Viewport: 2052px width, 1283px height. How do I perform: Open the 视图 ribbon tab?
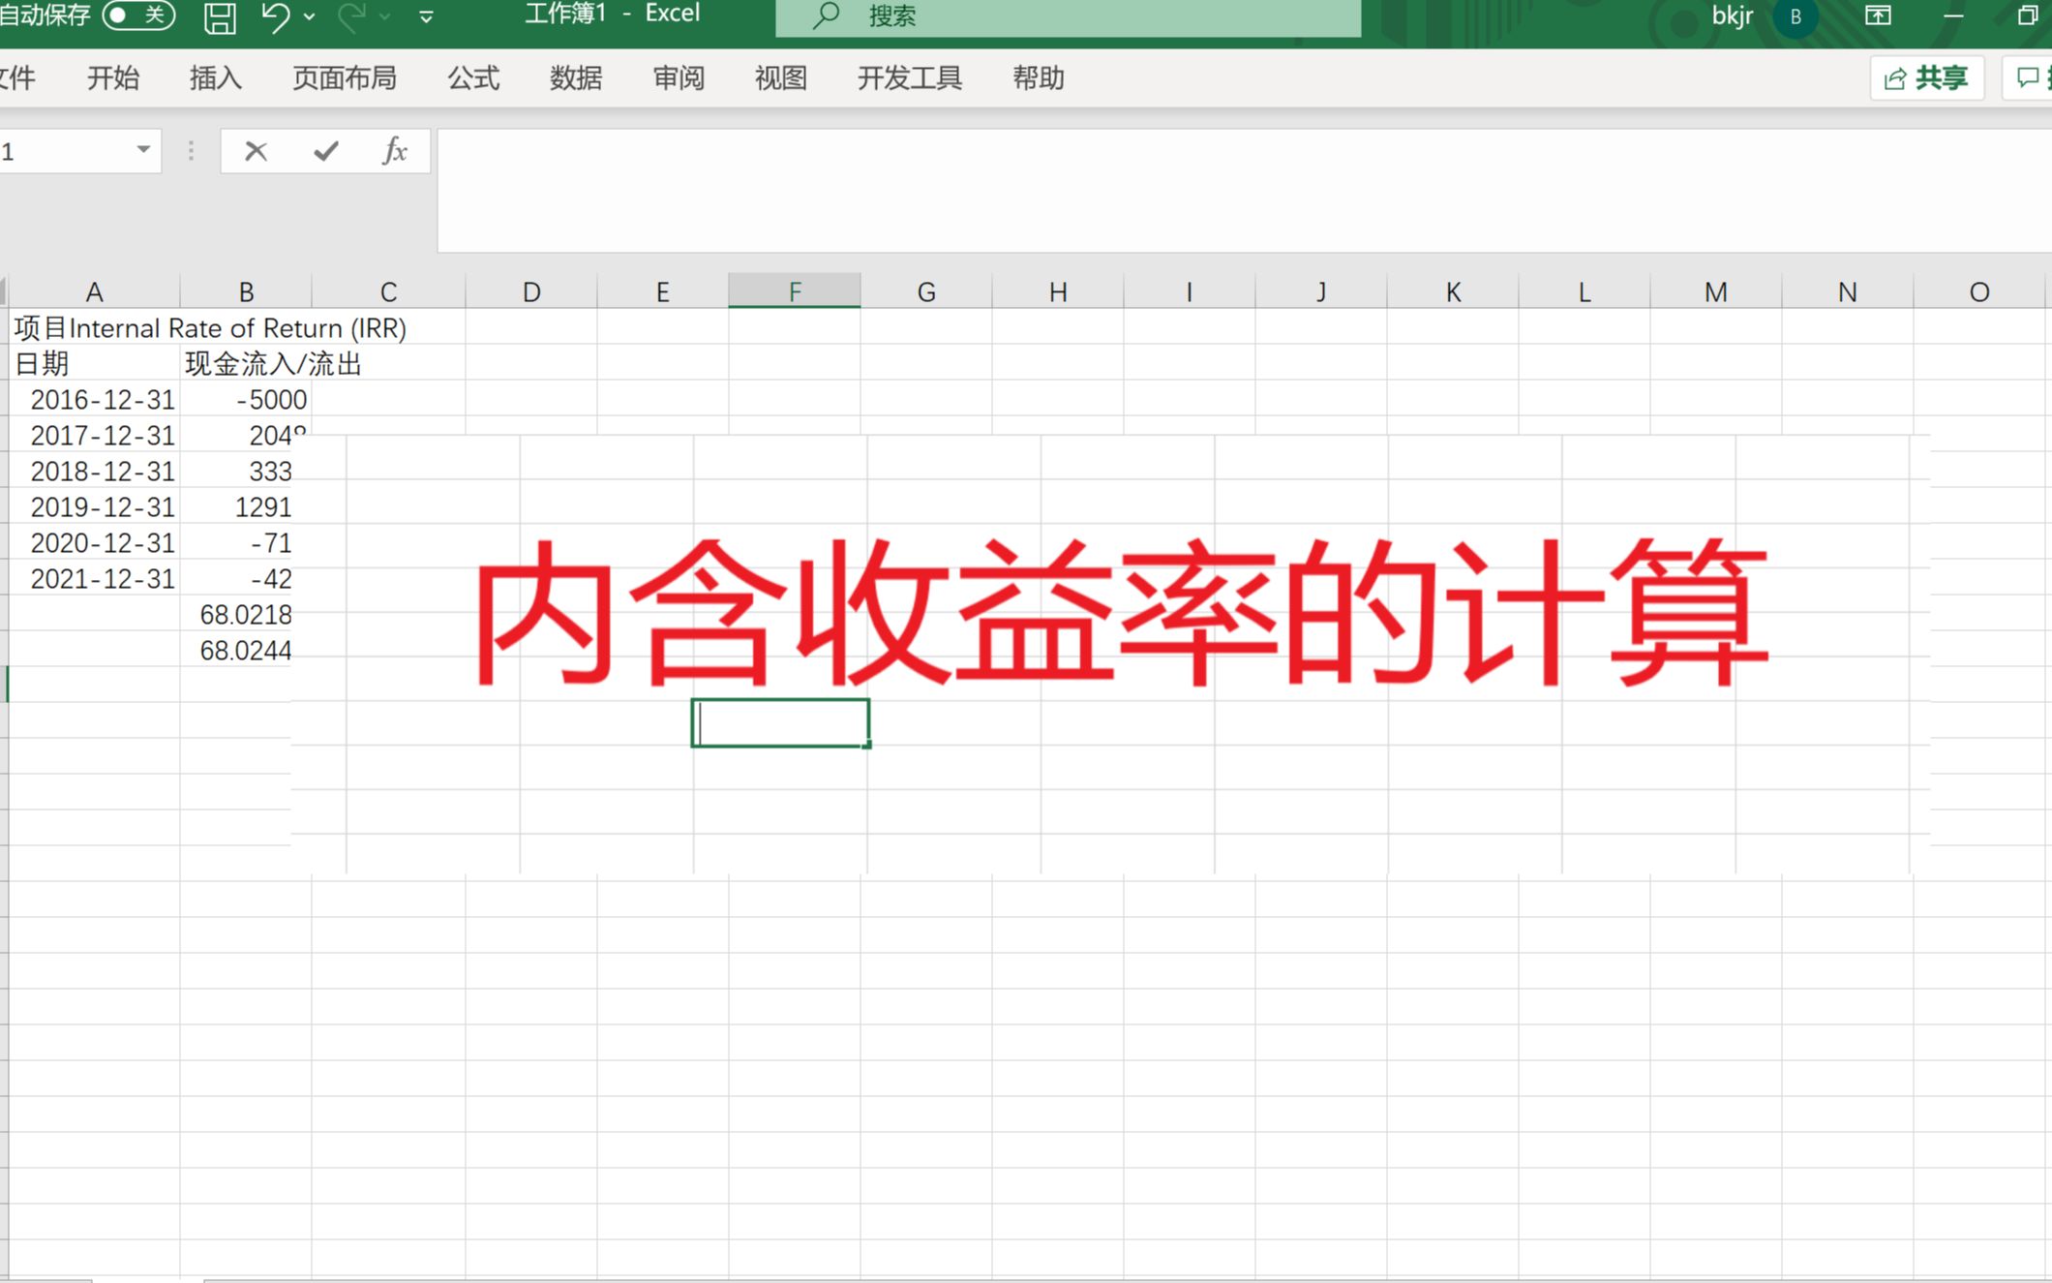781,78
